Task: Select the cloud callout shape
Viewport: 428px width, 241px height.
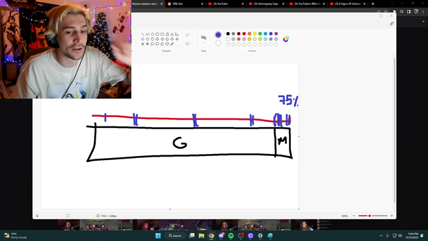Action: click(162, 44)
